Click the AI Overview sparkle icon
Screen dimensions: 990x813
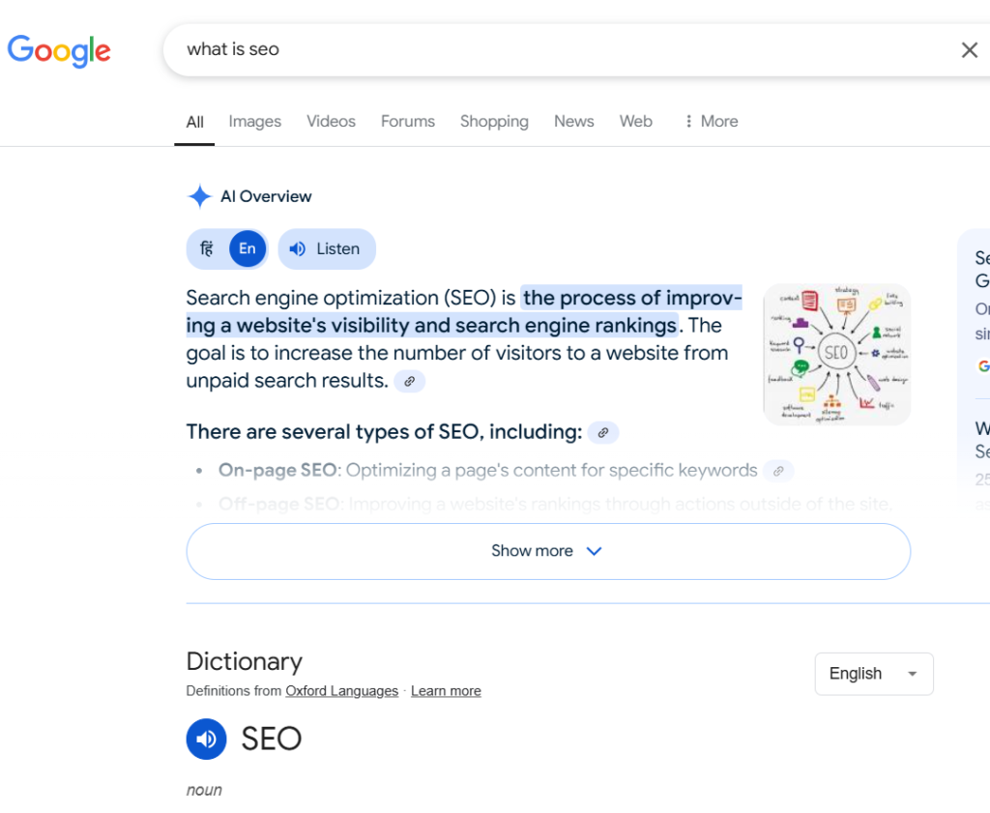click(199, 196)
